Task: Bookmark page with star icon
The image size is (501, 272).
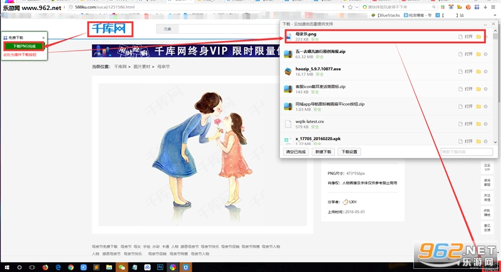Action: [x=350, y=7]
